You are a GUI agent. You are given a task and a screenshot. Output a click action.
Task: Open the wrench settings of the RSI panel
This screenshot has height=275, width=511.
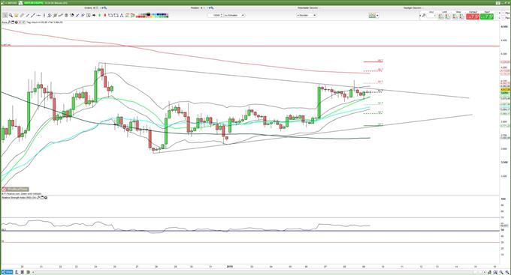(x=38, y=197)
